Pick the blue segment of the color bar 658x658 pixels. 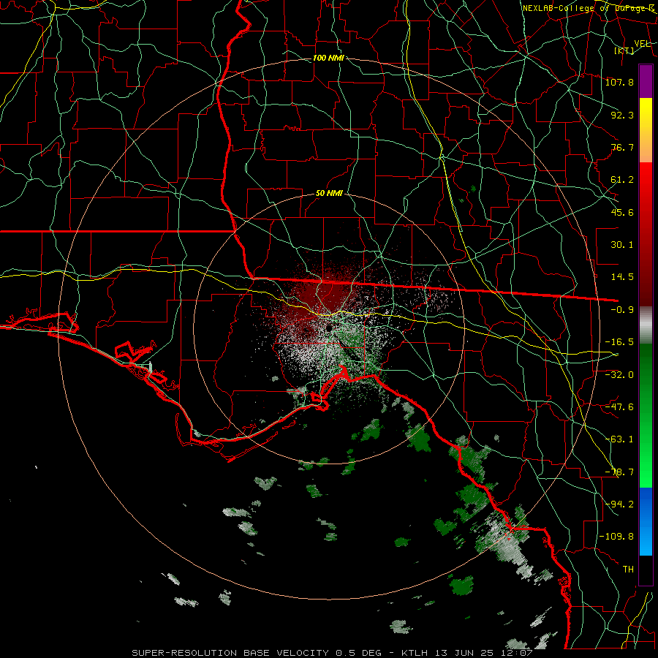coord(646,521)
